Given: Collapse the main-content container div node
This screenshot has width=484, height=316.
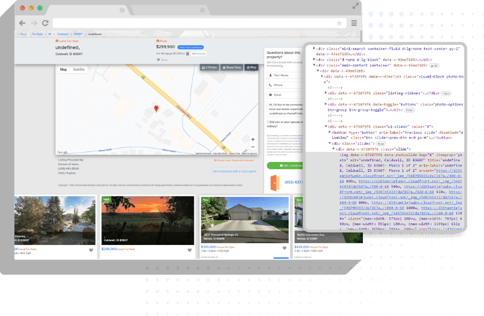Looking at the screenshot, I should tap(314, 65).
